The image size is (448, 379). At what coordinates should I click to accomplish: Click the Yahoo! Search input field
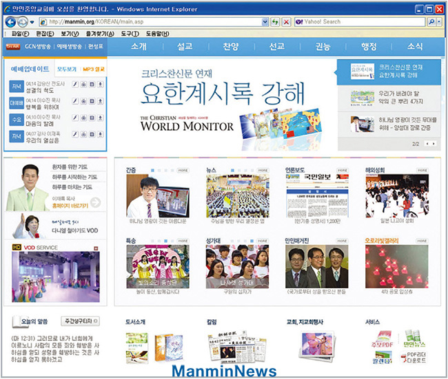(360, 22)
